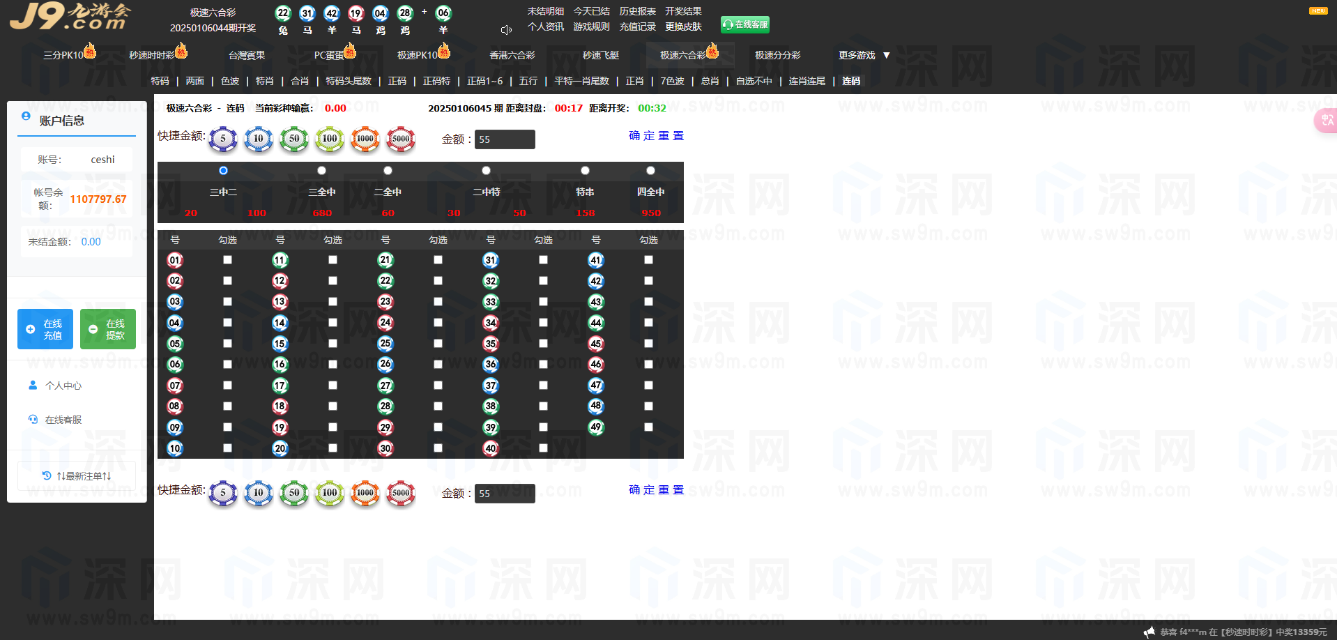Switch to the 特码 bet type
This screenshot has width=1337, height=640.
point(160,82)
